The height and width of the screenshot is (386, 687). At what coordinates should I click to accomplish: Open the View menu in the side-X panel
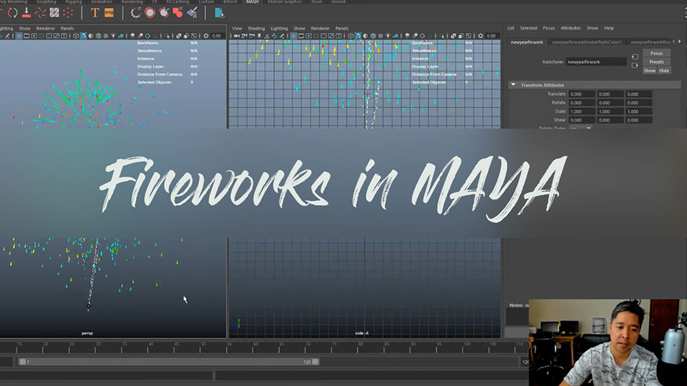pos(237,28)
